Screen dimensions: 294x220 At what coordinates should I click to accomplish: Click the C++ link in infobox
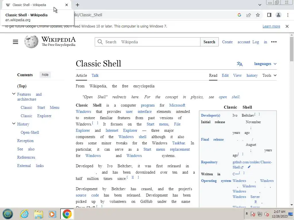pos(236,174)
